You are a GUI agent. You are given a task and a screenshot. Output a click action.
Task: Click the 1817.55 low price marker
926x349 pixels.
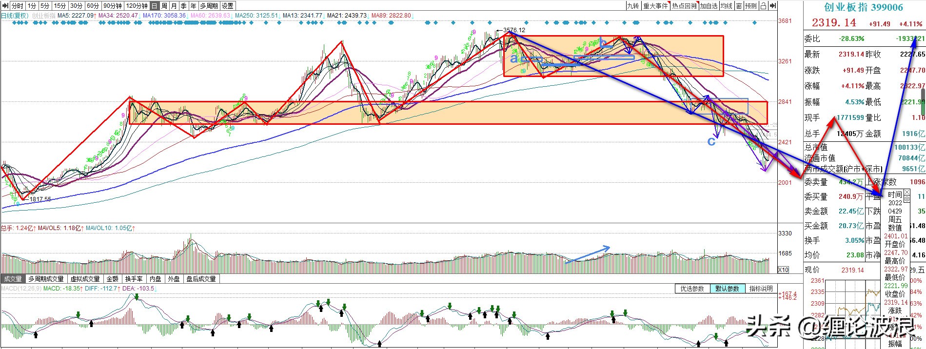pyautogui.click(x=40, y=199)
